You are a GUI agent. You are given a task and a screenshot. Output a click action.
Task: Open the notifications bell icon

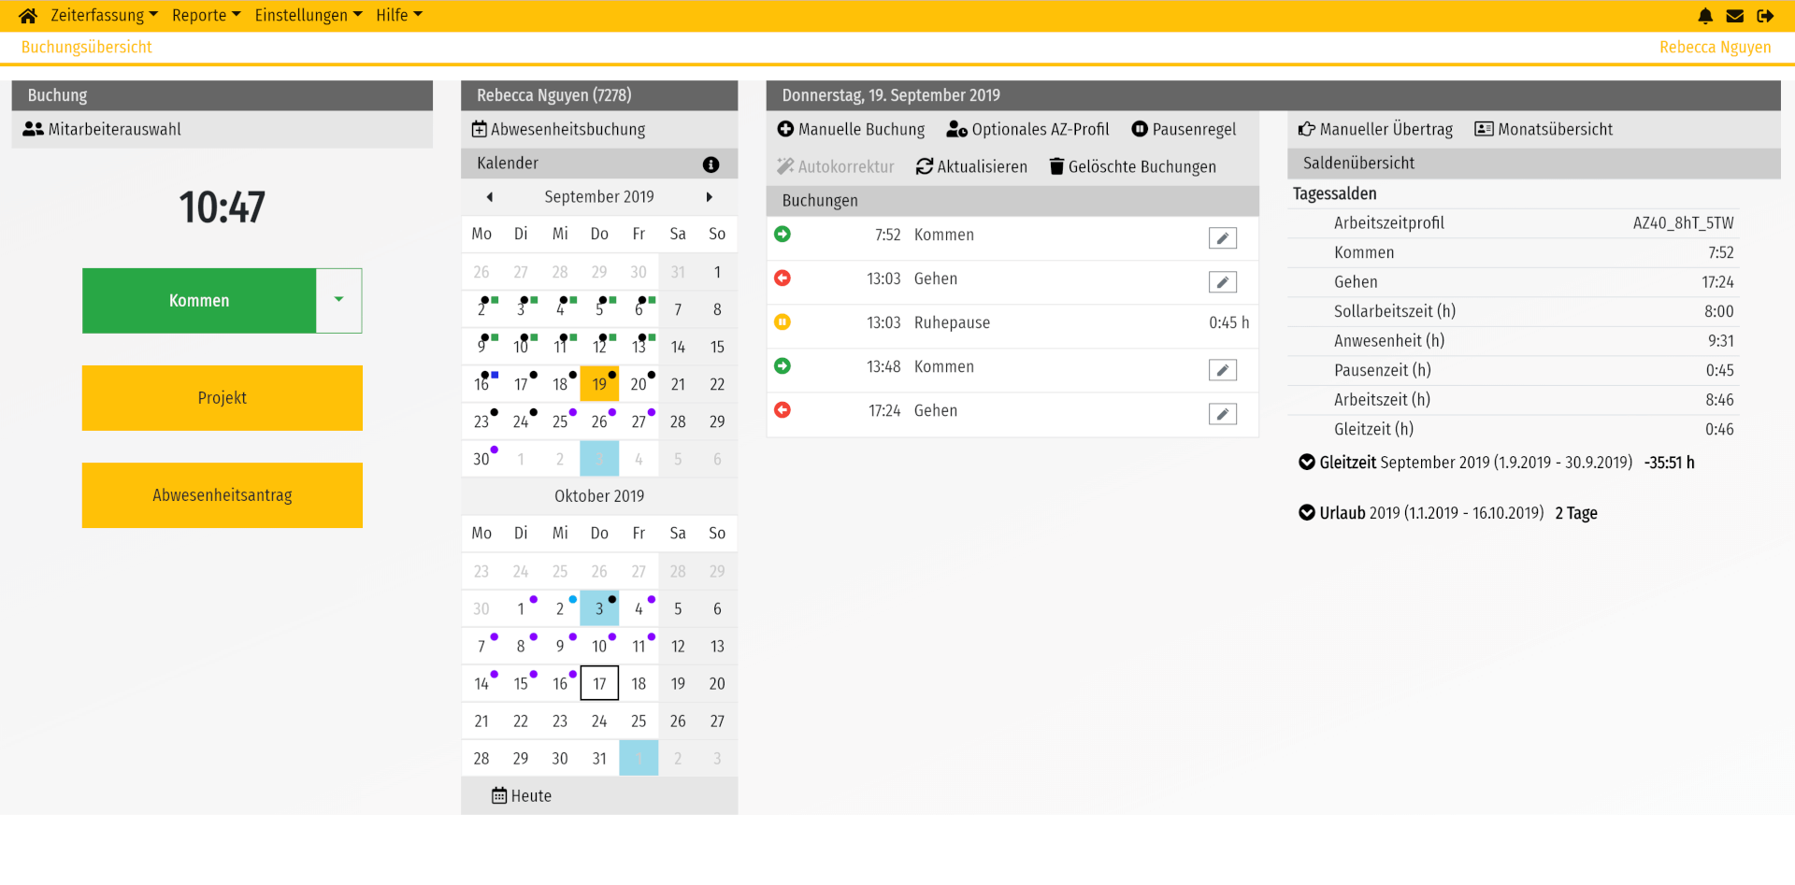(1705, 15)
